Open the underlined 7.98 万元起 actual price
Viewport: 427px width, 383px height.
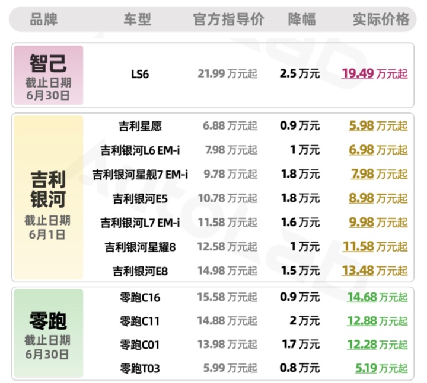tap(380, 174)
